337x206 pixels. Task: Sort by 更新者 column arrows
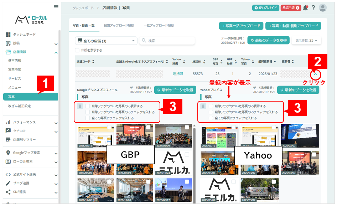tap(293, 62)
